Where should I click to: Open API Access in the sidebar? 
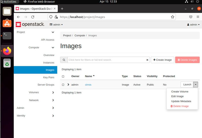point(47,40)
